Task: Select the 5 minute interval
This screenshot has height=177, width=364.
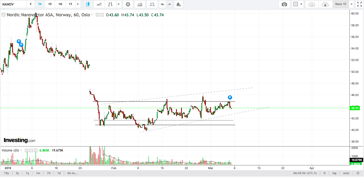Action: 31,4
